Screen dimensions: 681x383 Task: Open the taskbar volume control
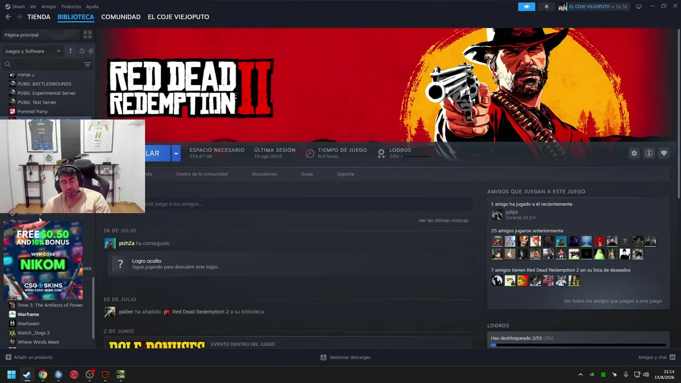(645, 374)
